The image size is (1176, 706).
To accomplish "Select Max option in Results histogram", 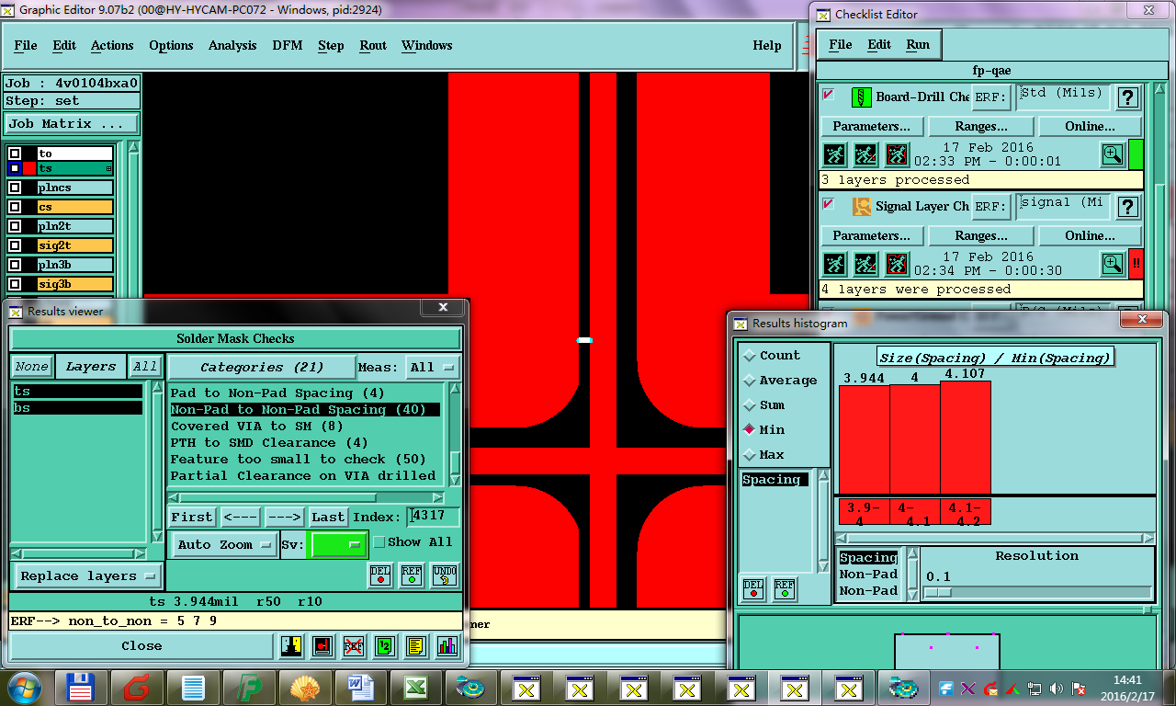I will point(764,454).
